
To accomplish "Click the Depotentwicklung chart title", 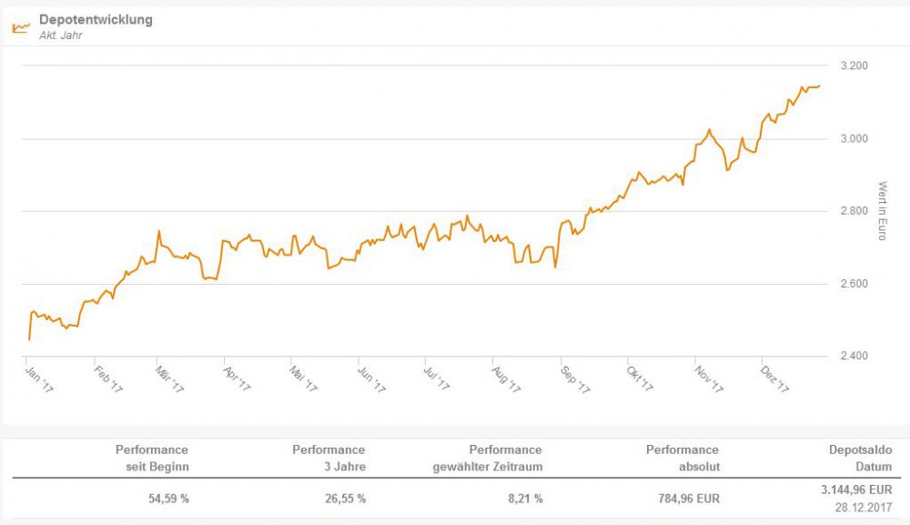I will click(96, 20).
